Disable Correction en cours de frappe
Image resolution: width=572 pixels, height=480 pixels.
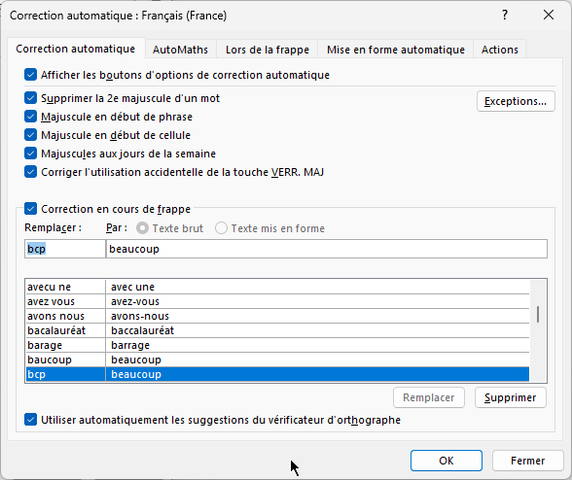coord(31,209)
